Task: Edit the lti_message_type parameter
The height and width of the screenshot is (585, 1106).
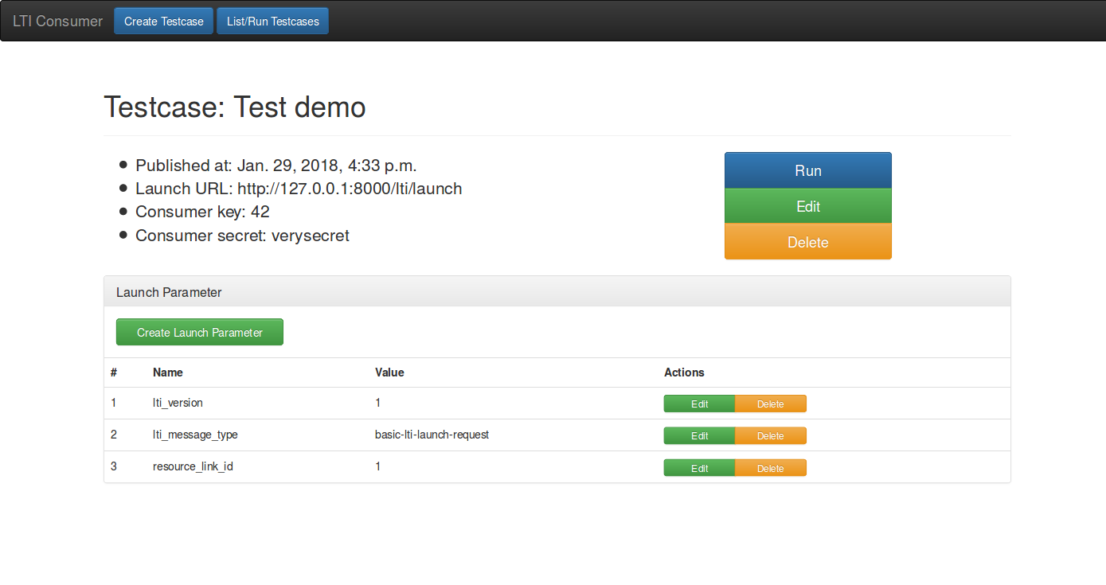Action: [x=699, y=435]
